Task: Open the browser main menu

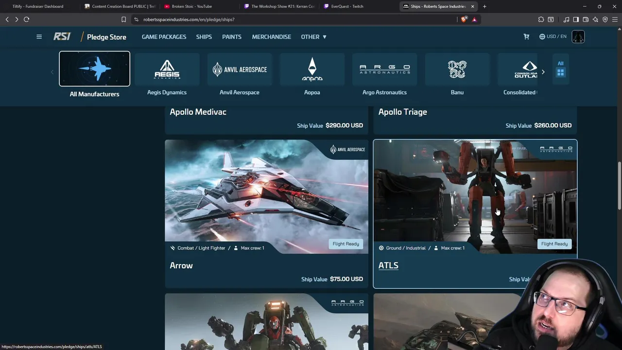Action: coord(615,19)
